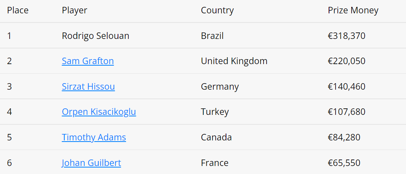Open the Orpen Kisacikoglu player link
Viewport: 406px width, 174px height.
coord(99,112)
